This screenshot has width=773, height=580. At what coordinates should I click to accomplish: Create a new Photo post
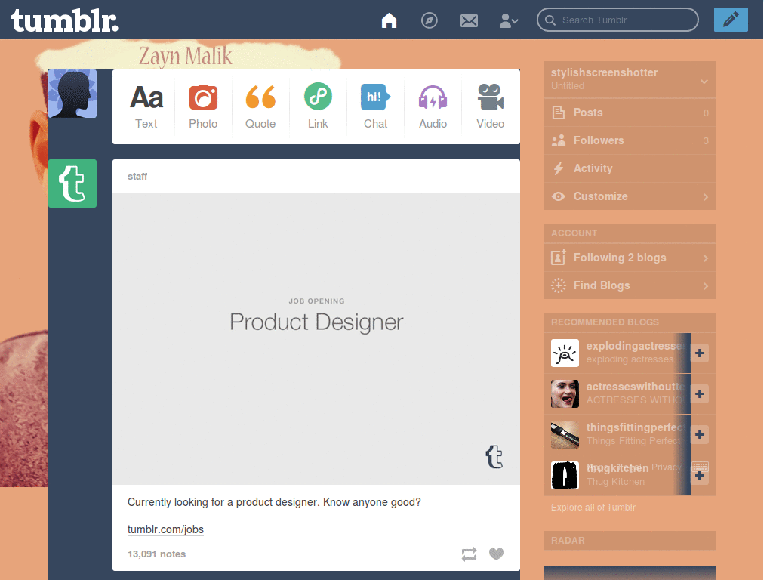click(203, 107)
